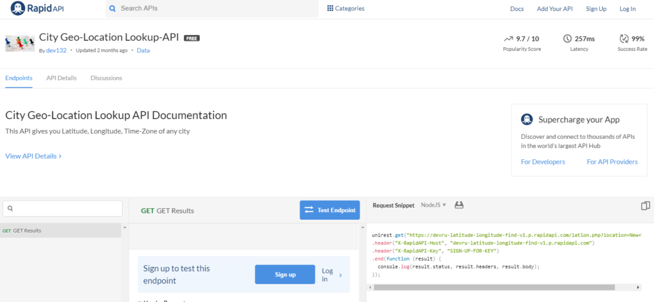Click the blue Sign up button
This screenshot has height=302, width=654.
[x=285, y=275]
